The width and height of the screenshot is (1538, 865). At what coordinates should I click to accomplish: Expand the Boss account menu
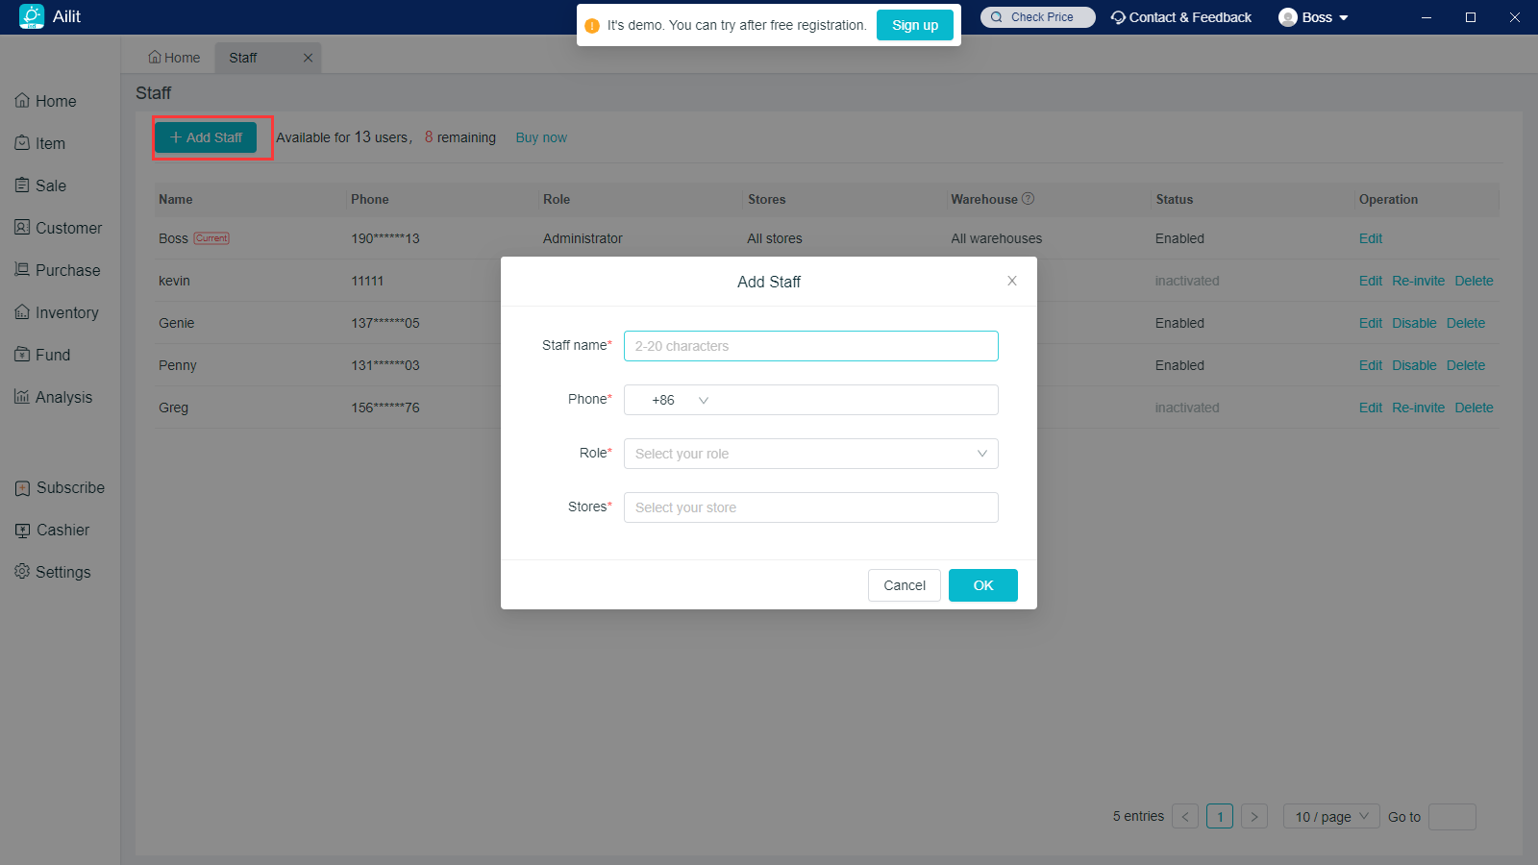(x=1314, y=17)
